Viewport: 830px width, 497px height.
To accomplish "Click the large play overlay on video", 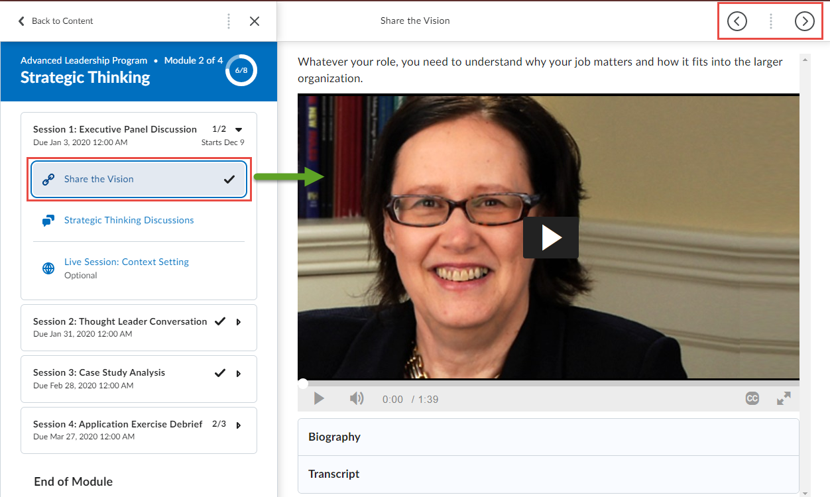I will [550, 237].
